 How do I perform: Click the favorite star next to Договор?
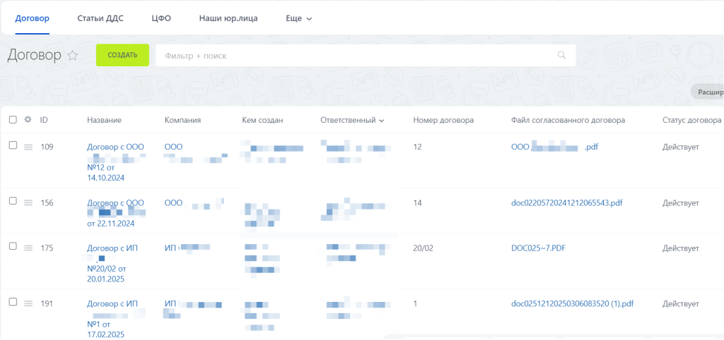point(72,56)
